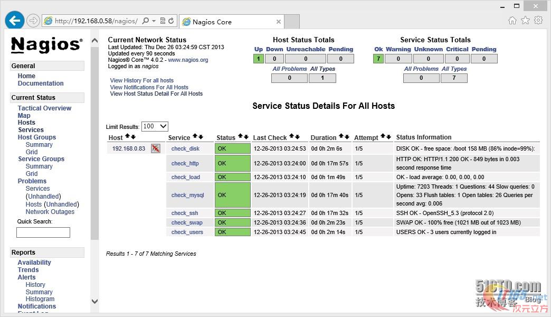This screenshot has height=317, width=551.
Task: Open Unhandled services problems link
Action: click(x=43, y=197)
